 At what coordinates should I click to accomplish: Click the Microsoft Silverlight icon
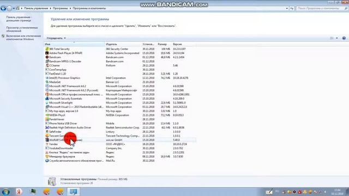coord(47,103)
